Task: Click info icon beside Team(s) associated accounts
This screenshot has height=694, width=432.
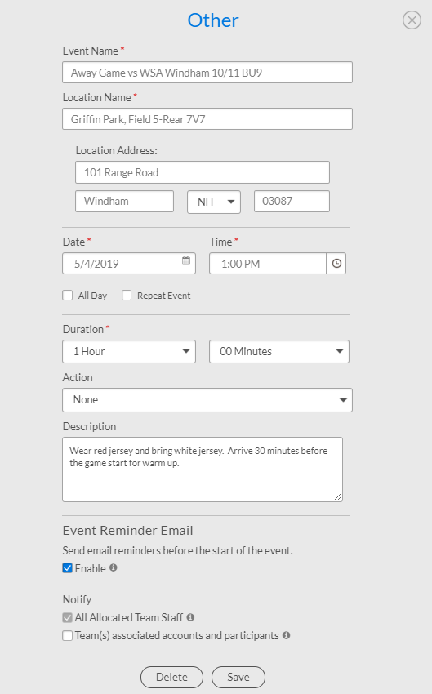Action: point(287,635)
